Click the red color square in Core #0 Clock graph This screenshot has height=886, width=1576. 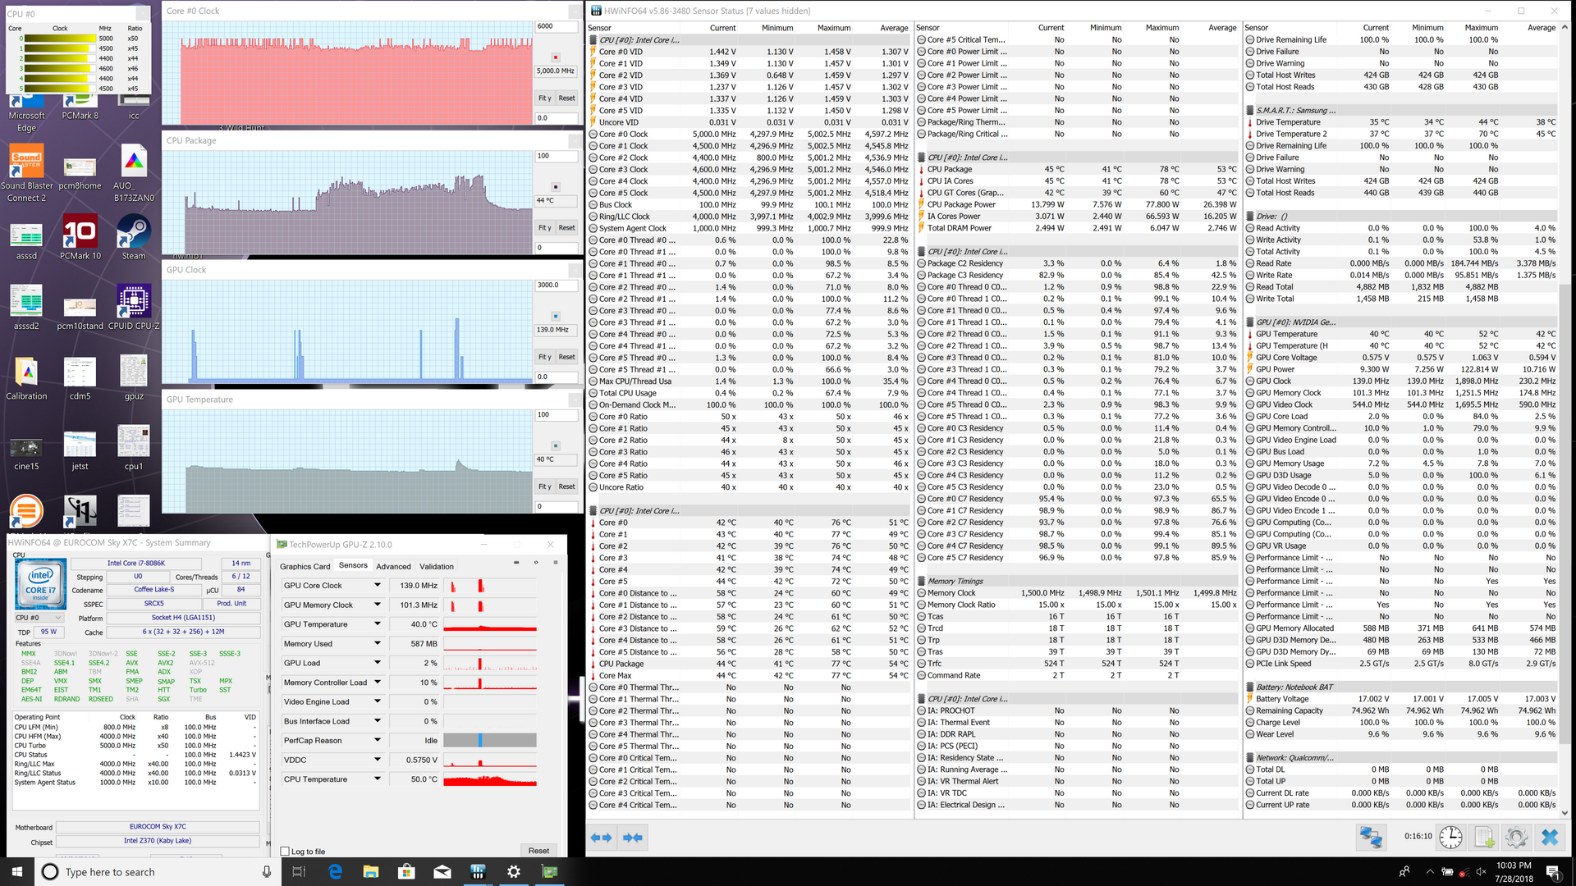tap(556, 57)
